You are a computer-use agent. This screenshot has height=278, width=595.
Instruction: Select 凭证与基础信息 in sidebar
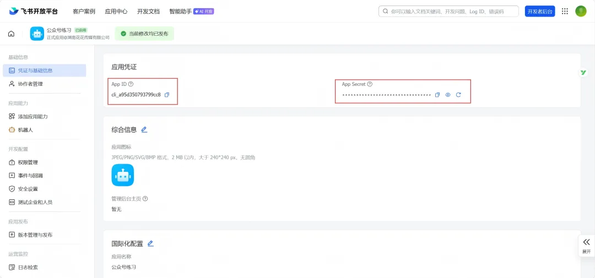tap(45, 70)
